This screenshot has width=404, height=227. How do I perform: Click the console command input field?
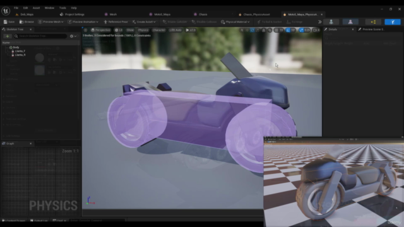pos(97,221)
